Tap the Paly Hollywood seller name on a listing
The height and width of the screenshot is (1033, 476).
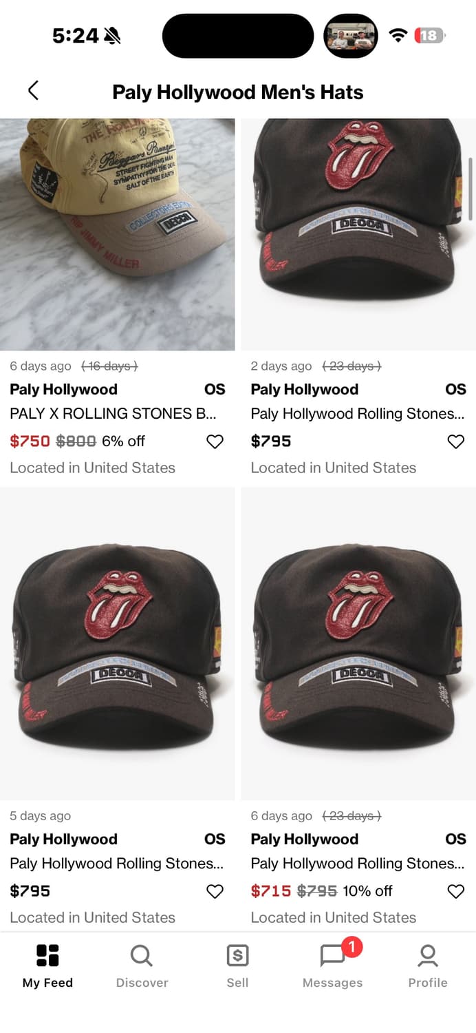click(x=63, y=389)
